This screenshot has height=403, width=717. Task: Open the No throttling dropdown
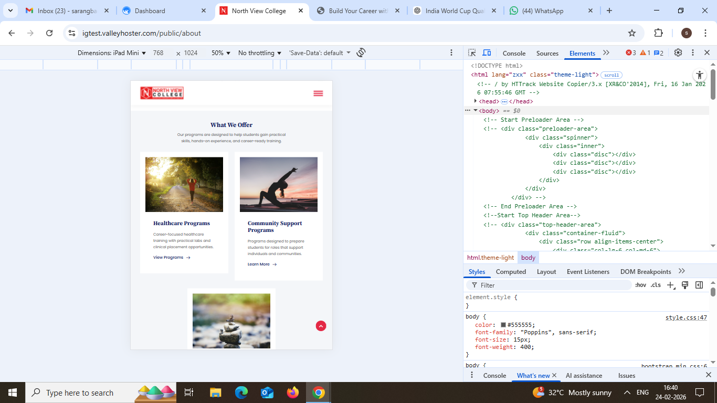[260, 53]
